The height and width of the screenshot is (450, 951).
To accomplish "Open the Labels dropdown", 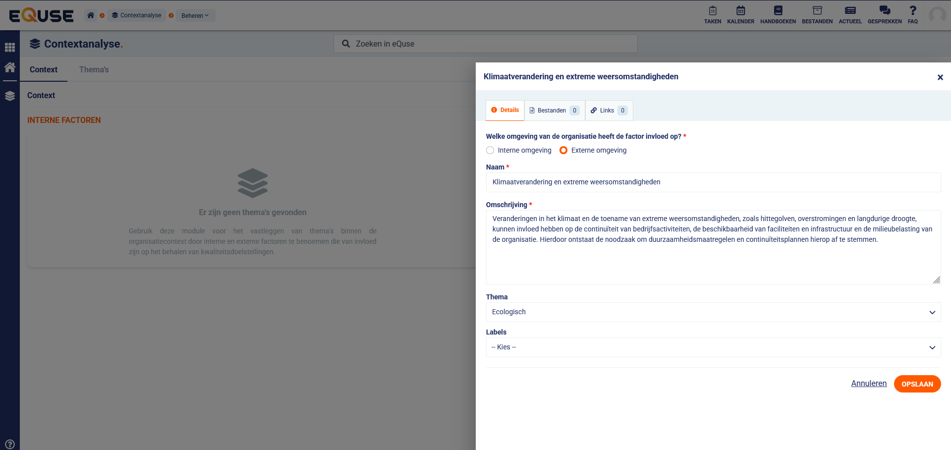I will click(x=713, y=347).
